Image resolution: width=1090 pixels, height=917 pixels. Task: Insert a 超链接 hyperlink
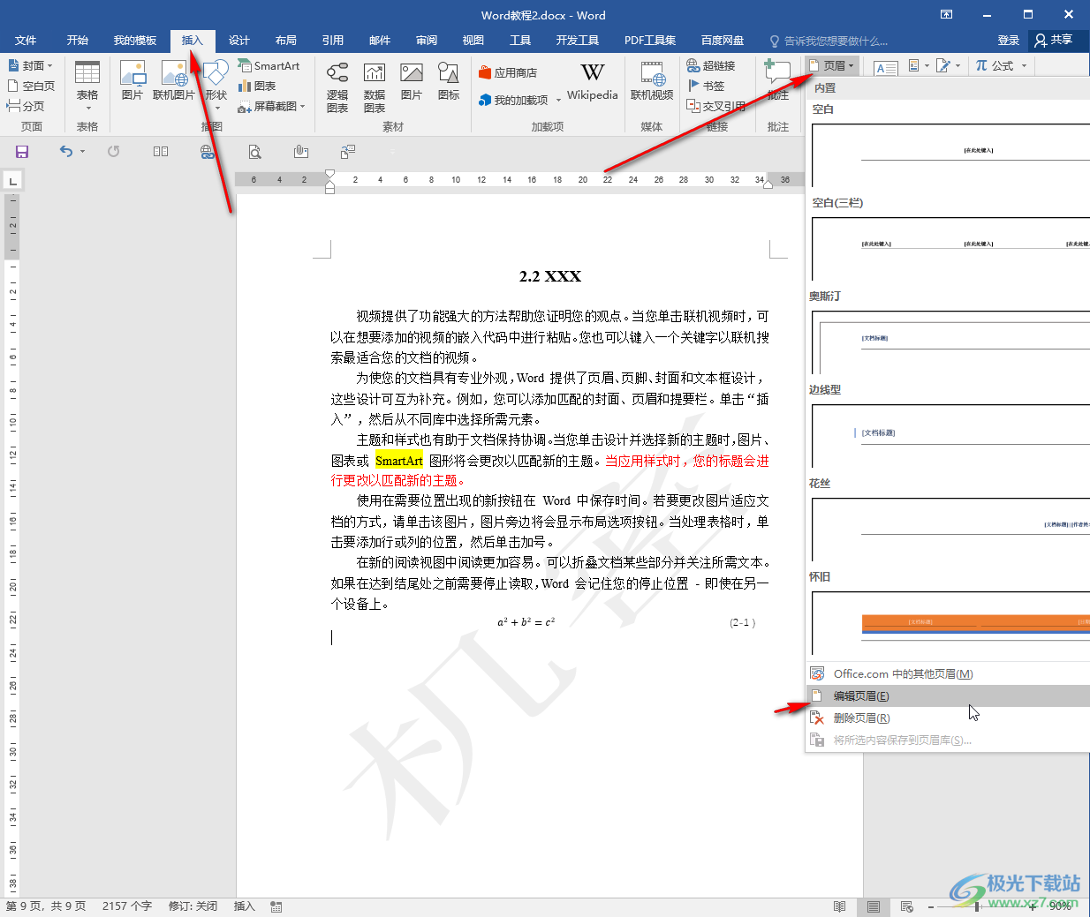(x=711, y=66)
